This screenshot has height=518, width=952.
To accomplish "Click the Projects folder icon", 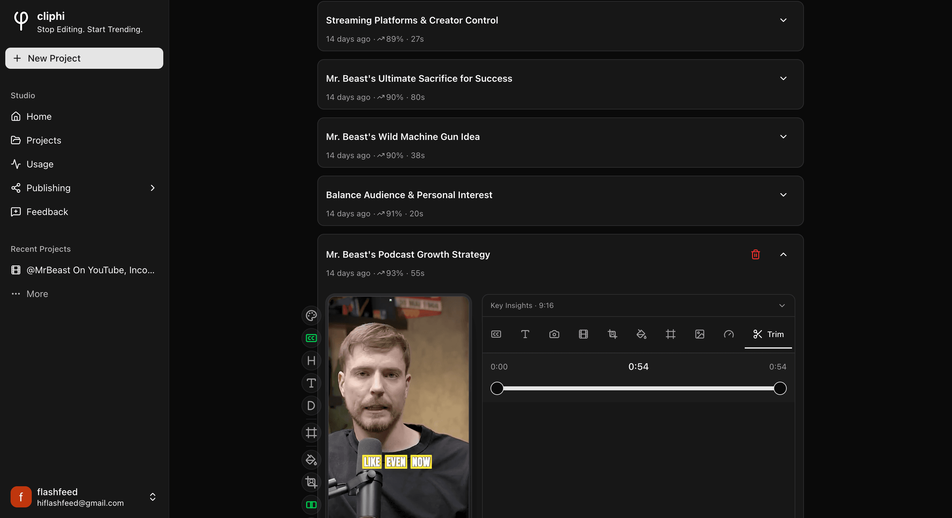I will 16,140.
